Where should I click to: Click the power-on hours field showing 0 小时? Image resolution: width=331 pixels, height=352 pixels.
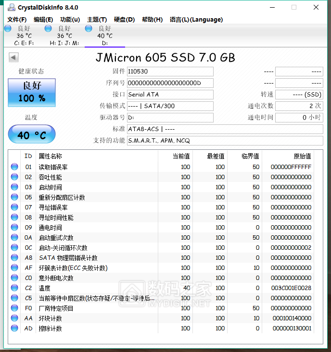[299, 118]
